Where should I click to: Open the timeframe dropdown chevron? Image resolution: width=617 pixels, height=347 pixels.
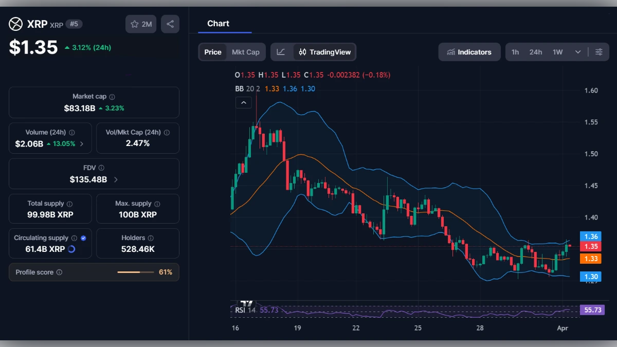coord(577,51)
